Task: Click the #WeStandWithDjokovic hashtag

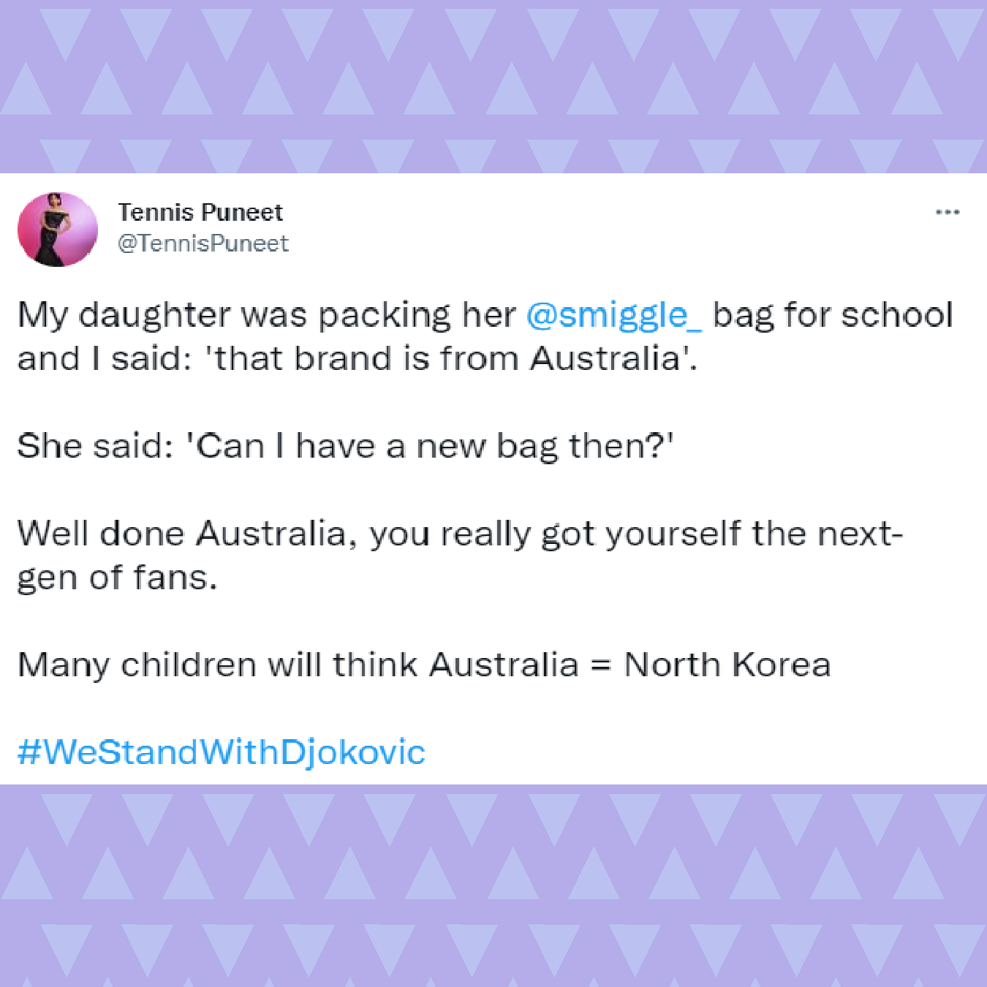Action: click(x=221, y=753)
